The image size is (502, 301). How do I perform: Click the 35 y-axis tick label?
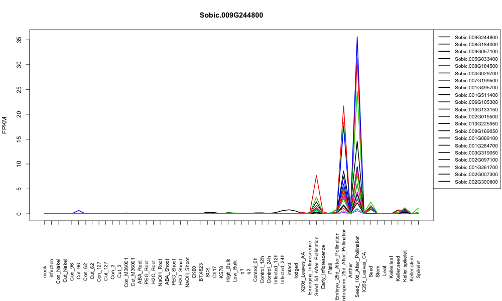pyautogui.click(x=19, y=40)
